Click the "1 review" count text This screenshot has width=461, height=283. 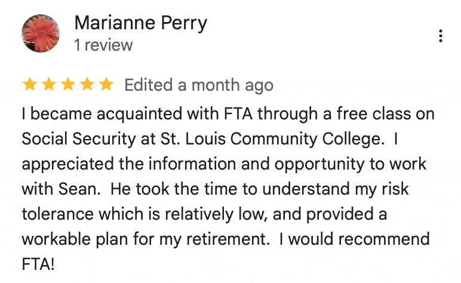click(103, 45)
